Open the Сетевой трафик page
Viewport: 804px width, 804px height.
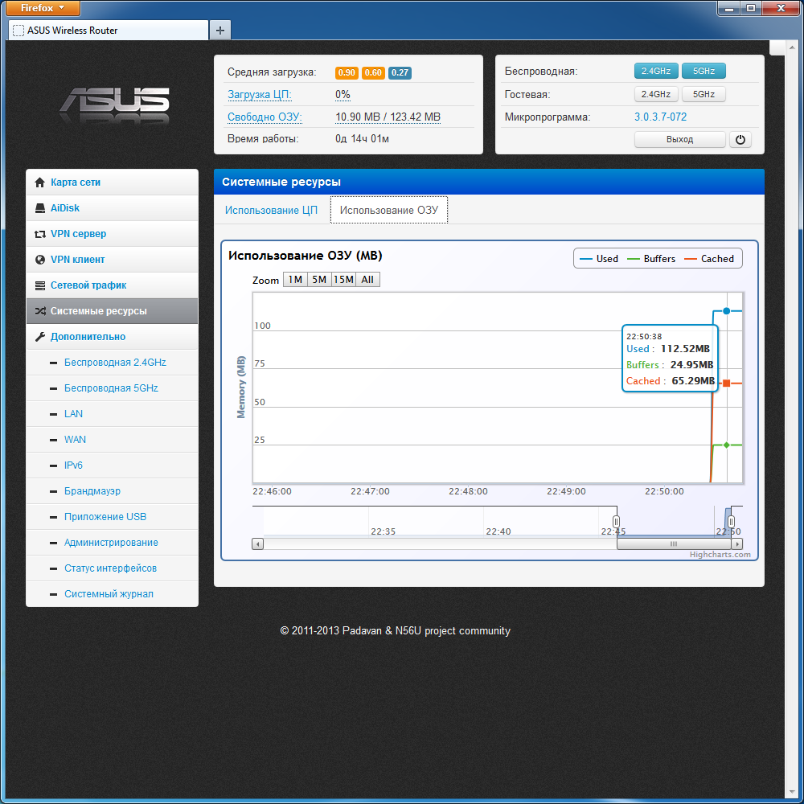point(112,285)
